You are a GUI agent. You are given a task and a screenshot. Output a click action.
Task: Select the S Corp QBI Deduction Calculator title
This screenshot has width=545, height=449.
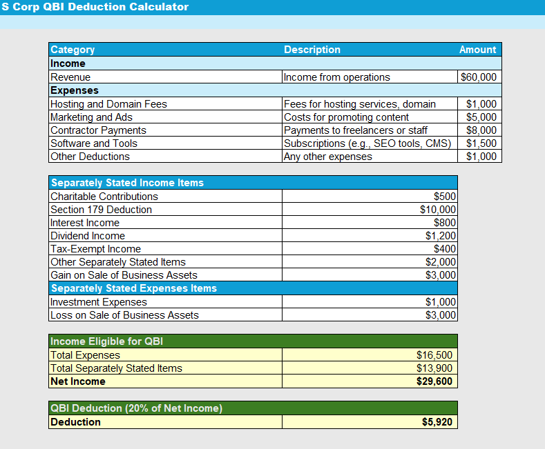click(95, 7)
